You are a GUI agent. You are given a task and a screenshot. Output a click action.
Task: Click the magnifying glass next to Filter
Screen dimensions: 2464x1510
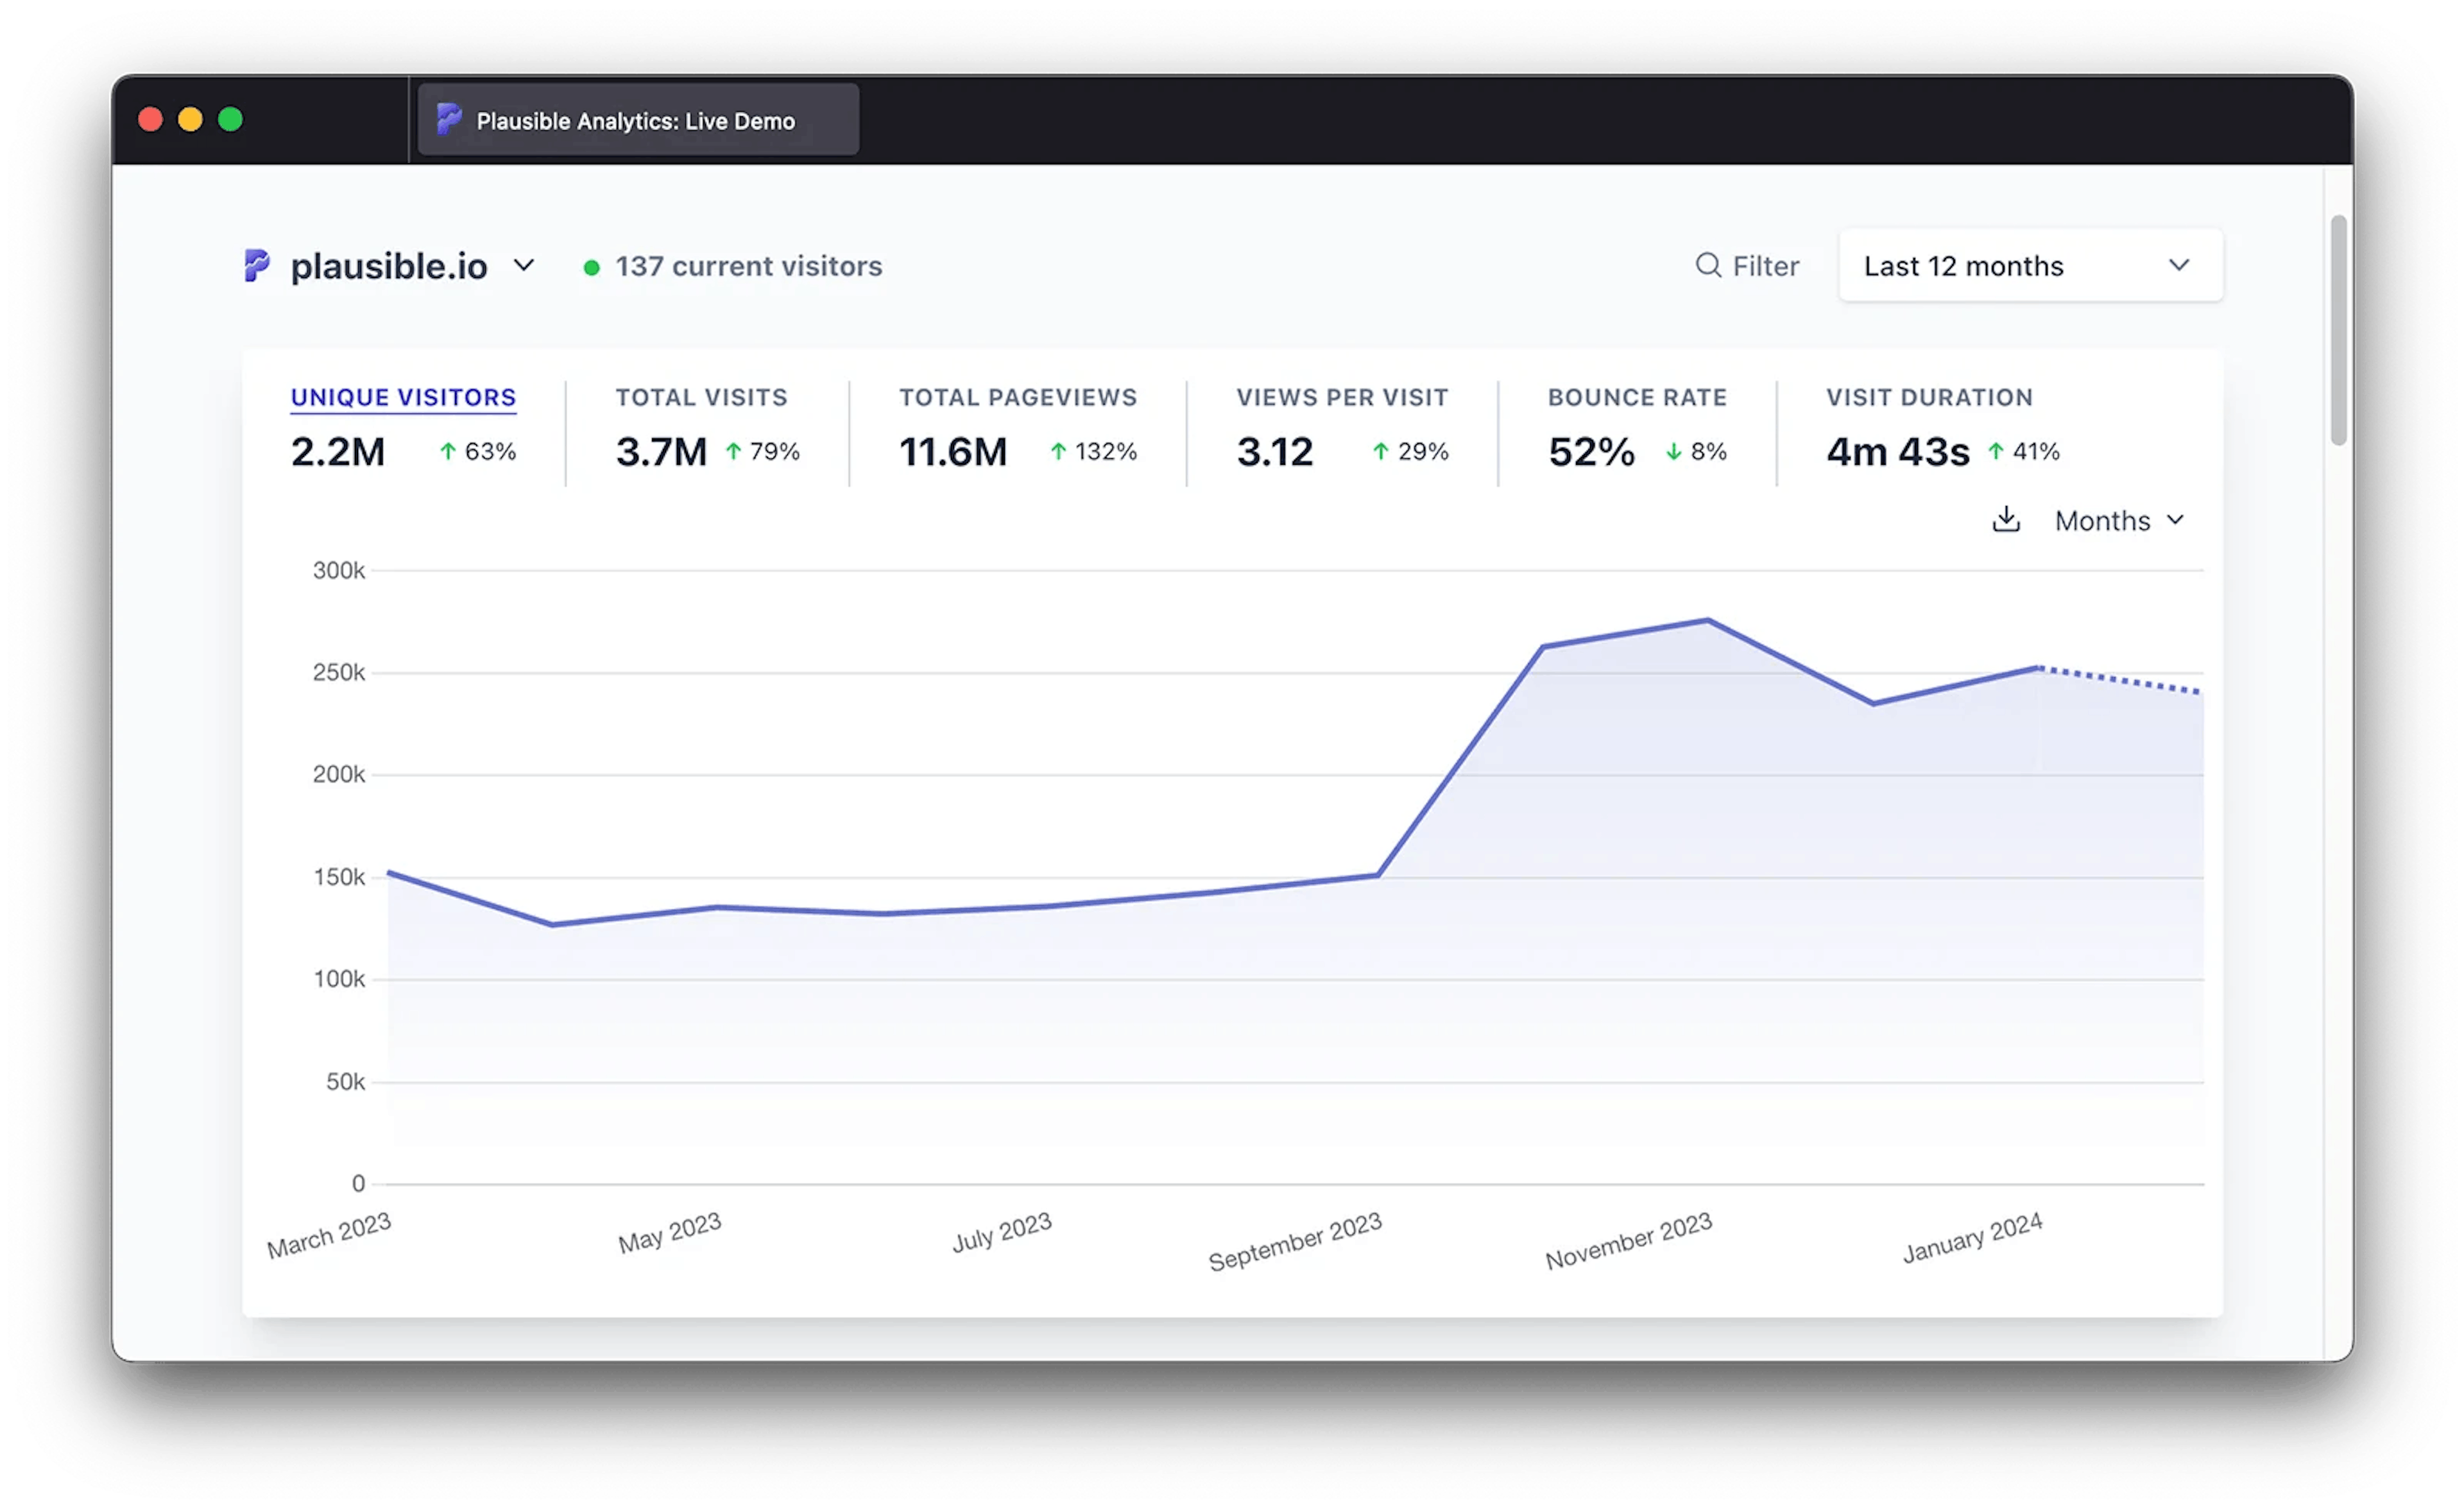tap(1709, 265)
